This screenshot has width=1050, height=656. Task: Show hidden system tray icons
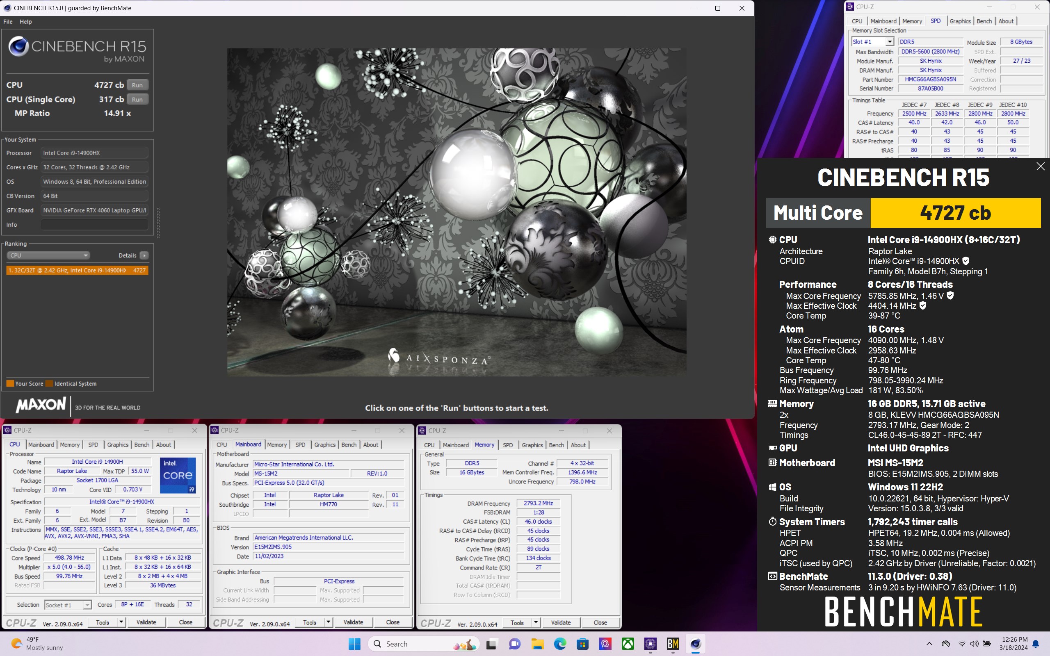pyautogui.click(x=929, y=644)
